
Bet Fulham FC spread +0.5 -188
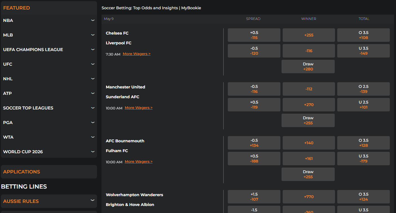254,159
